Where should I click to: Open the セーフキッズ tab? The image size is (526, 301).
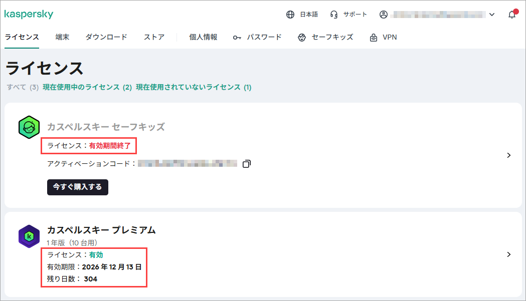click(x=332, y=37)
